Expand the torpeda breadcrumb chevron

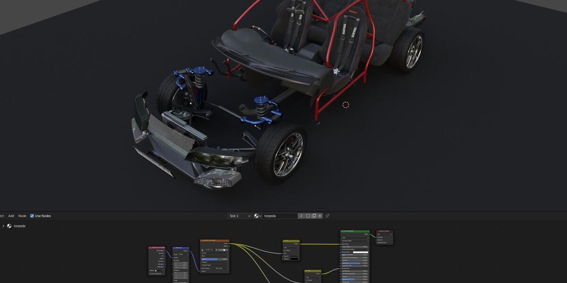(x=3, y=226)
